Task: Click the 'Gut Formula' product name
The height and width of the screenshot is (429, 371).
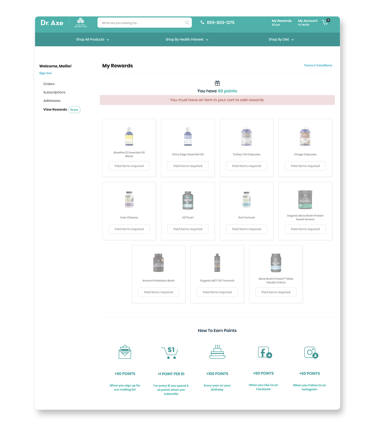Action: coord(246,217)
